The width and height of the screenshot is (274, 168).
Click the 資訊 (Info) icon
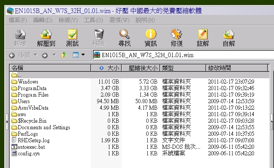pos(151,34)
